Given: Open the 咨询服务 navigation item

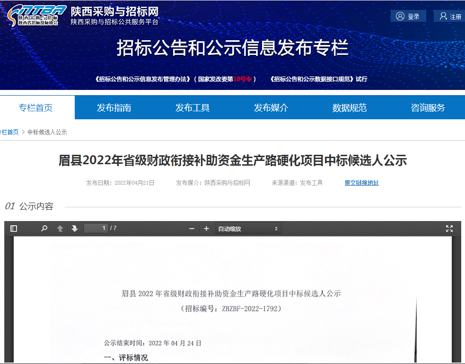Looking at the screenshot, I should [428, 108].
